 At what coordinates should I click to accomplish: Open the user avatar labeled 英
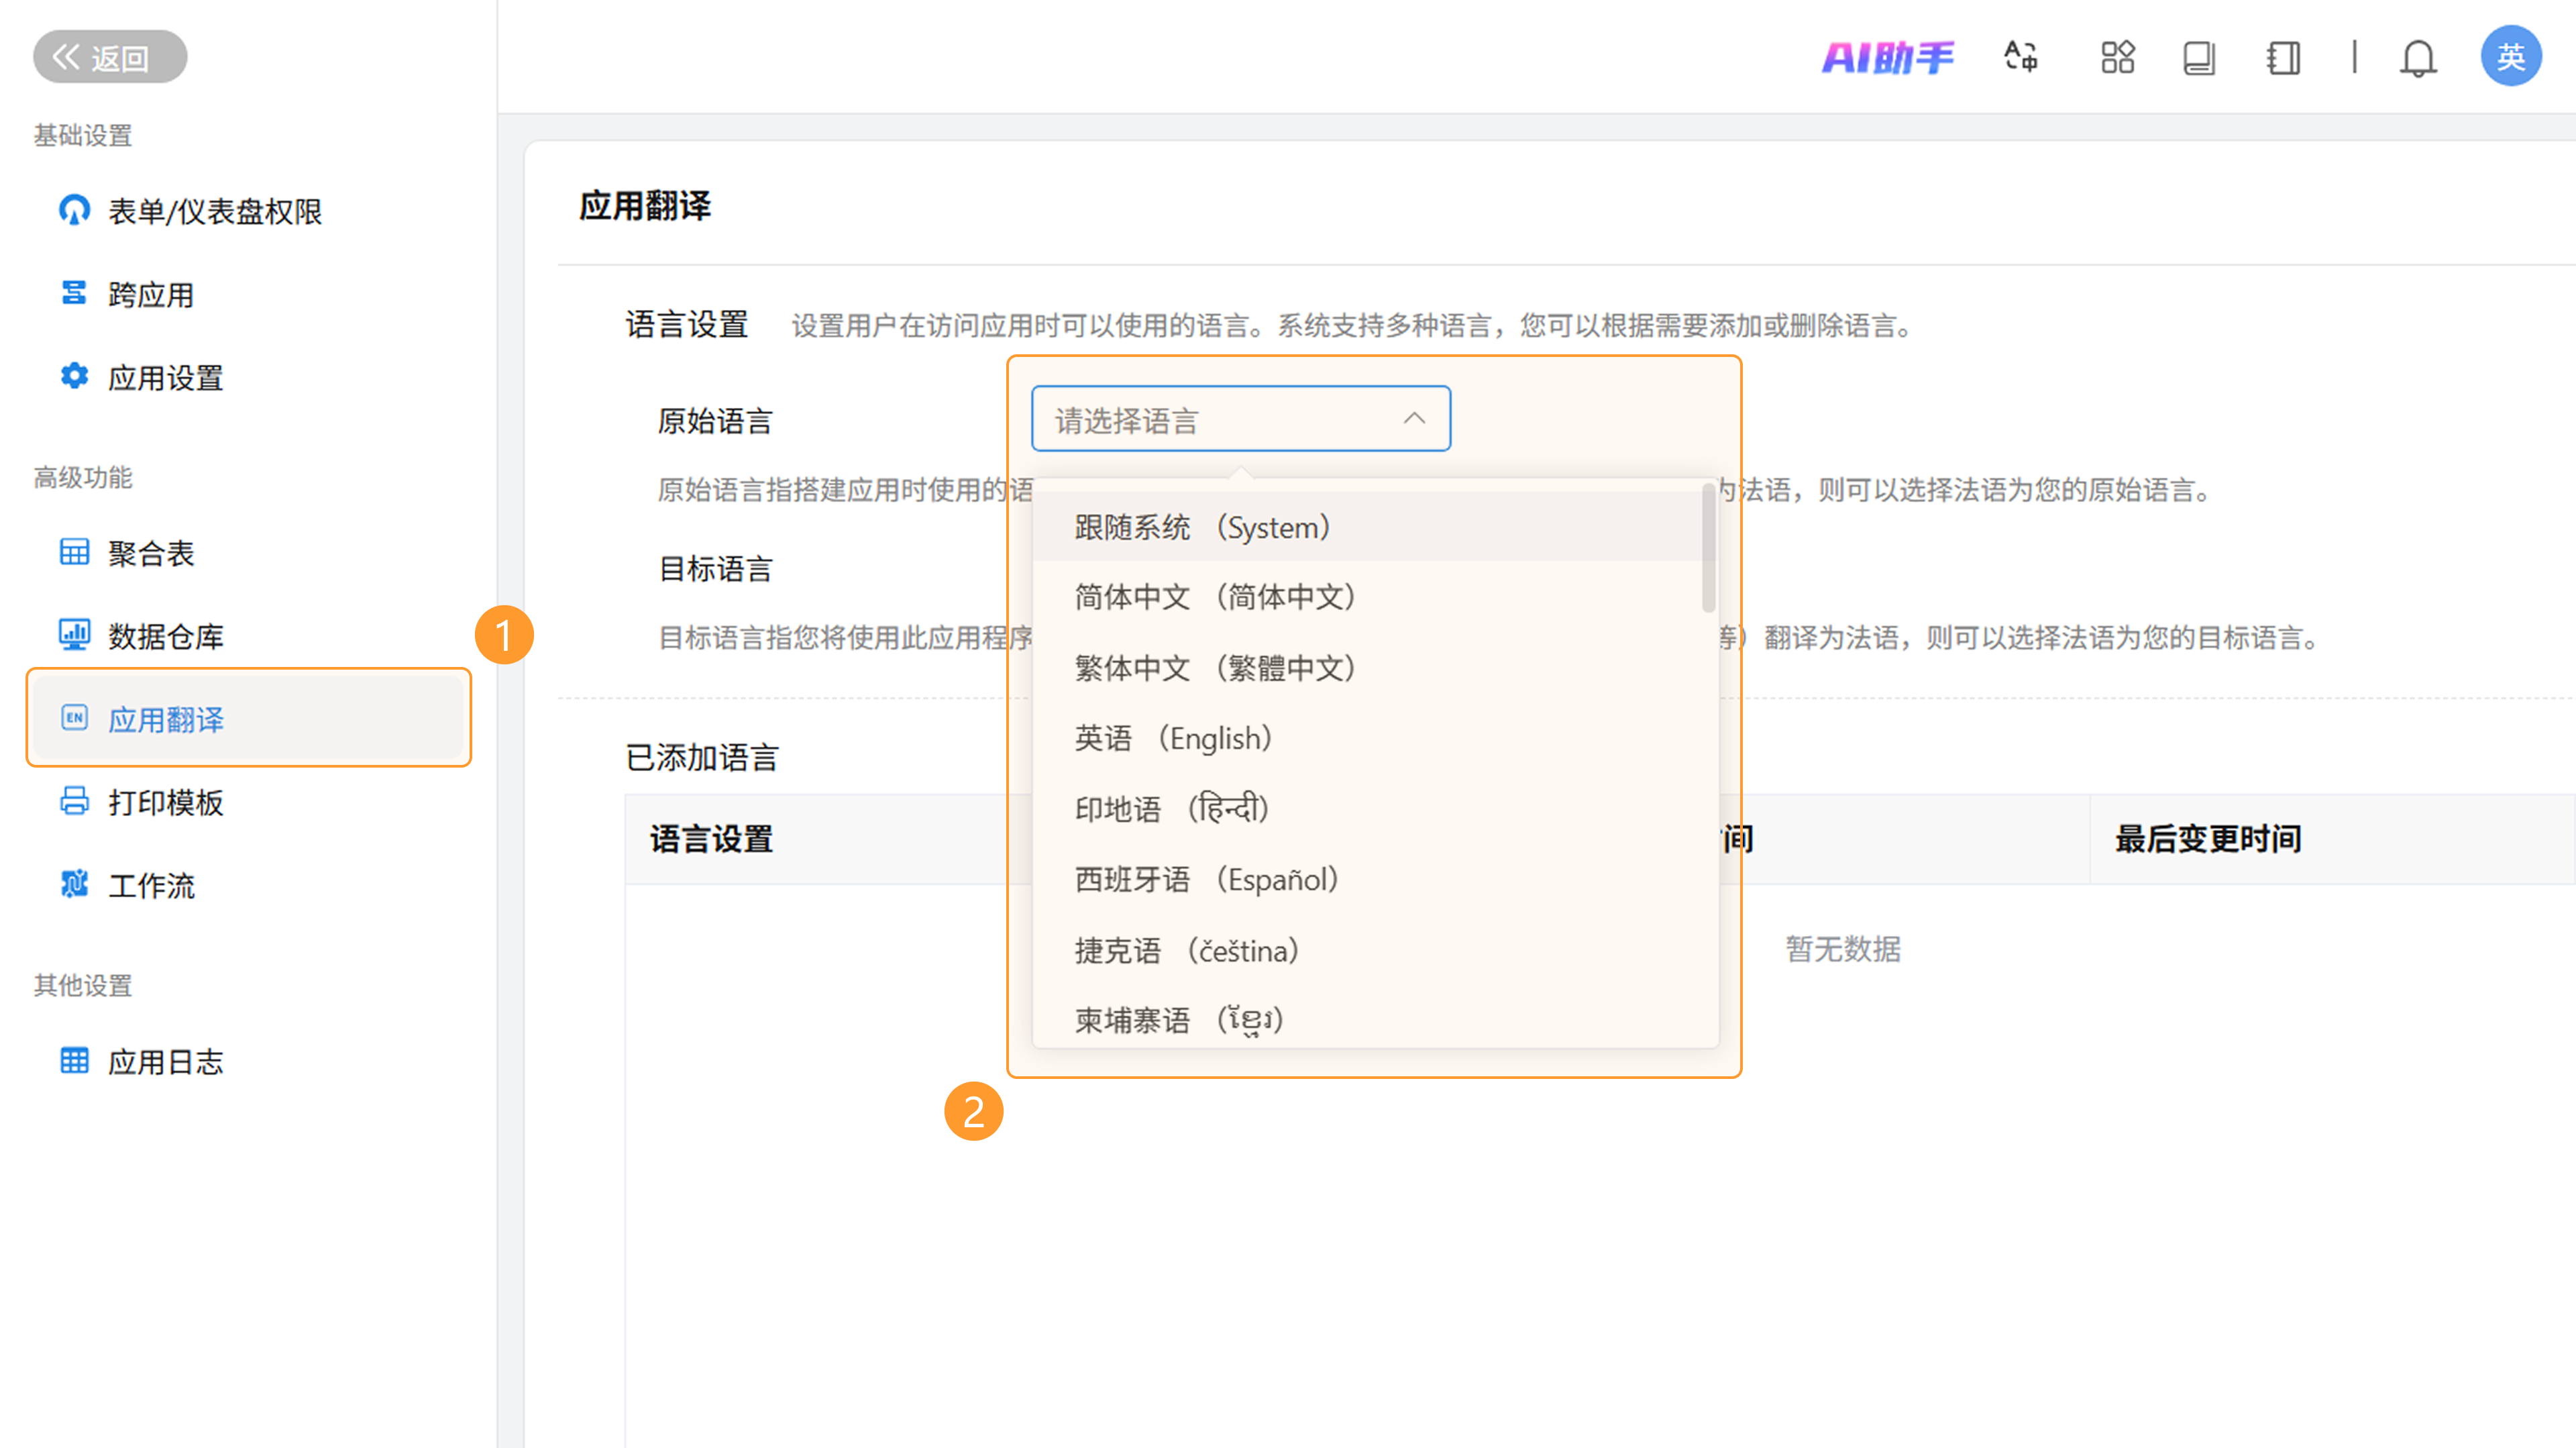(2510, 57)
